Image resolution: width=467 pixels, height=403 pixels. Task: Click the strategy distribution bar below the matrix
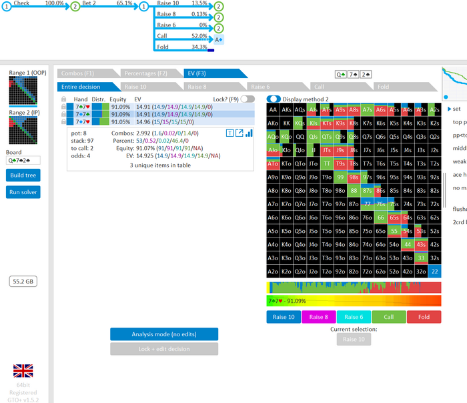click(x=354, y=288)
